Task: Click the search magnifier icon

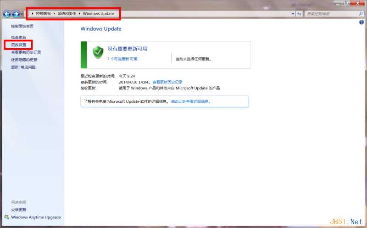Action: (361, 14)
